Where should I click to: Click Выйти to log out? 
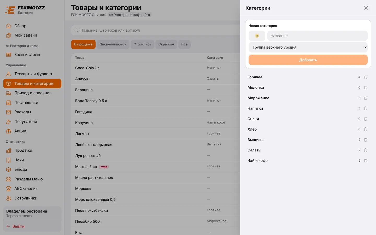tap(32, 226)
